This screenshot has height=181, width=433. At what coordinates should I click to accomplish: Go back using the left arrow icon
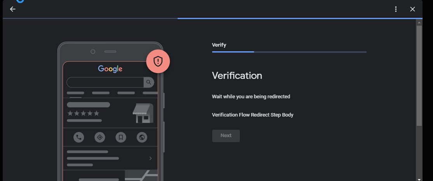(x=12, y=9)
